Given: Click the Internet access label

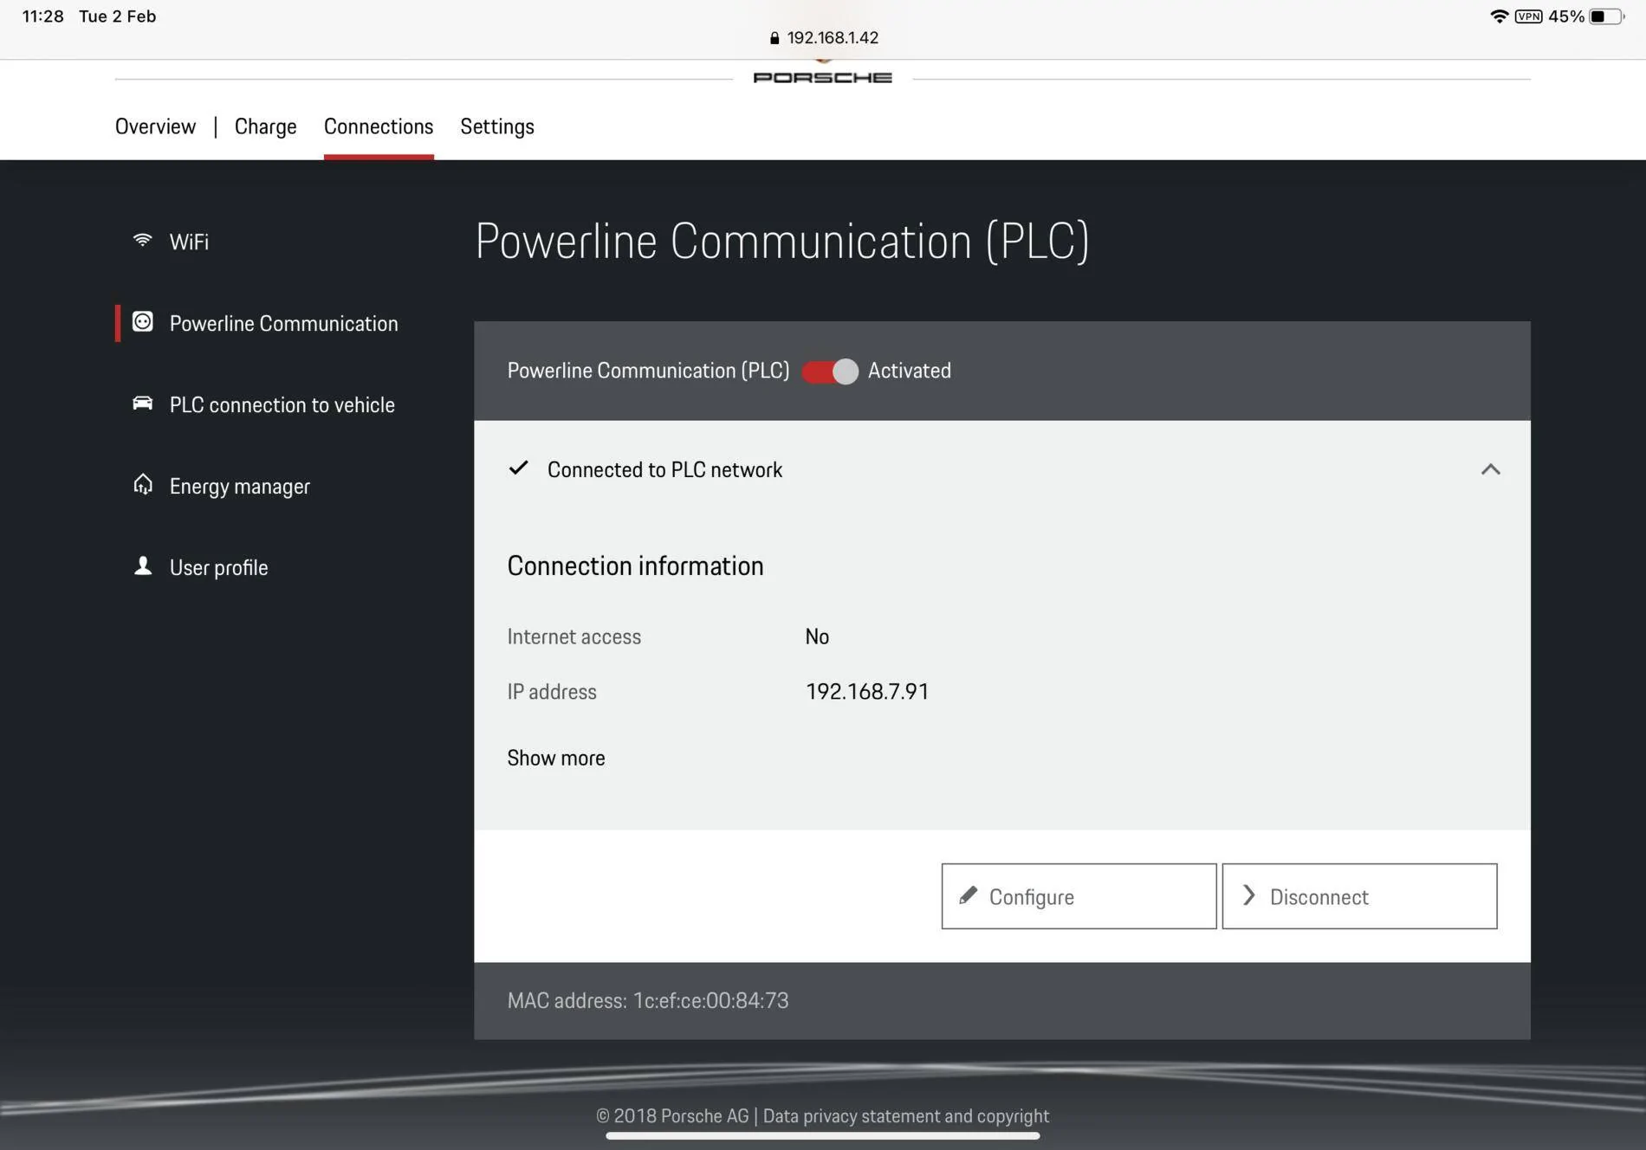Looking at the screenshot, I should click(574, 636).
